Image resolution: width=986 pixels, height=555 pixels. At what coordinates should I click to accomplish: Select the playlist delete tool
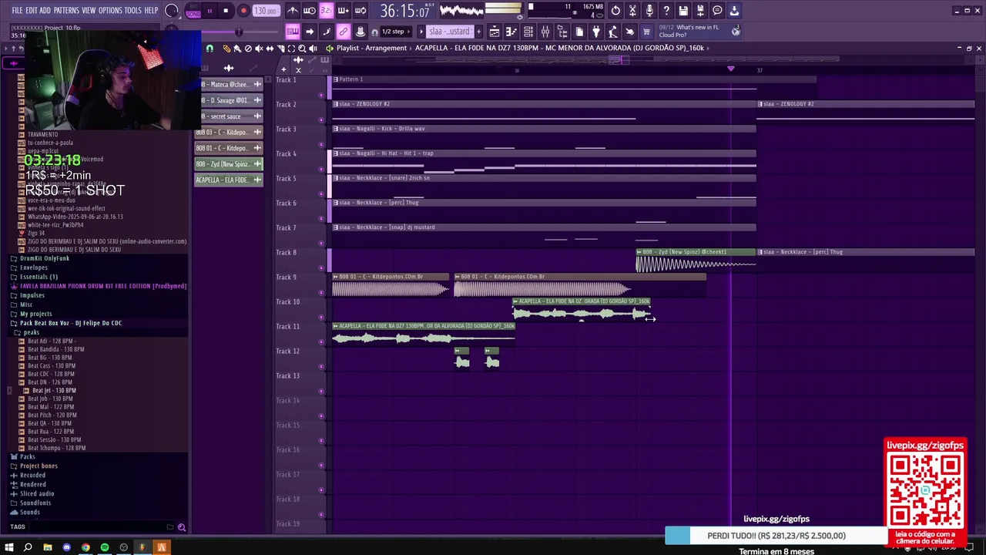pos(248,49)
